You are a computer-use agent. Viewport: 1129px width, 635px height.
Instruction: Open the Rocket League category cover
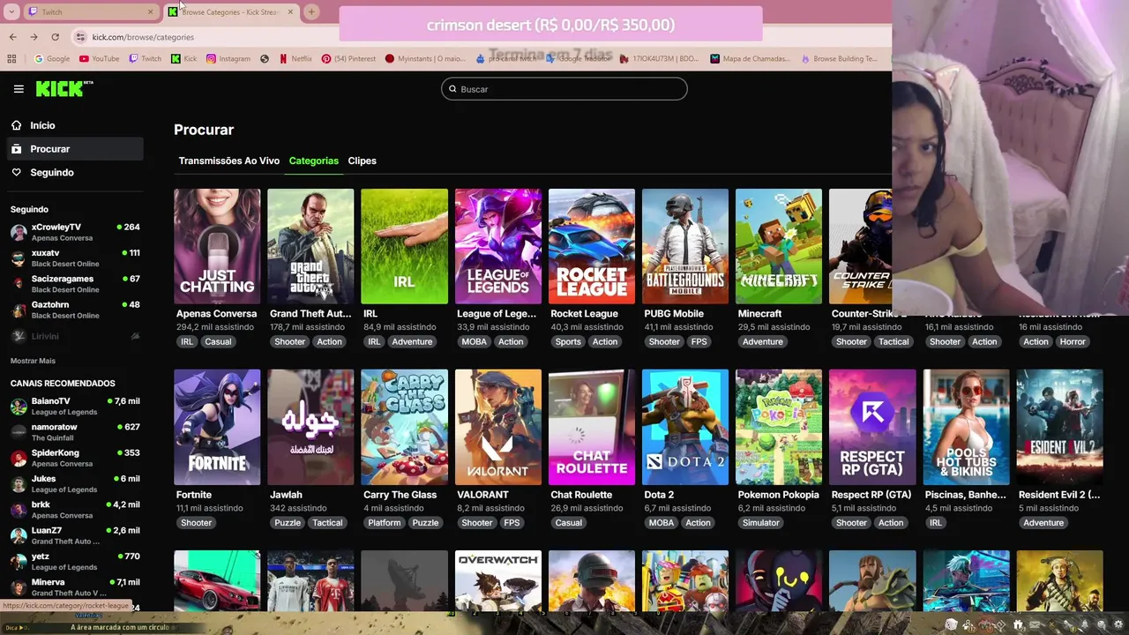592,246
